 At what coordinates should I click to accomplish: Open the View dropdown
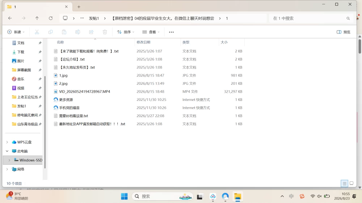[151, 32]
